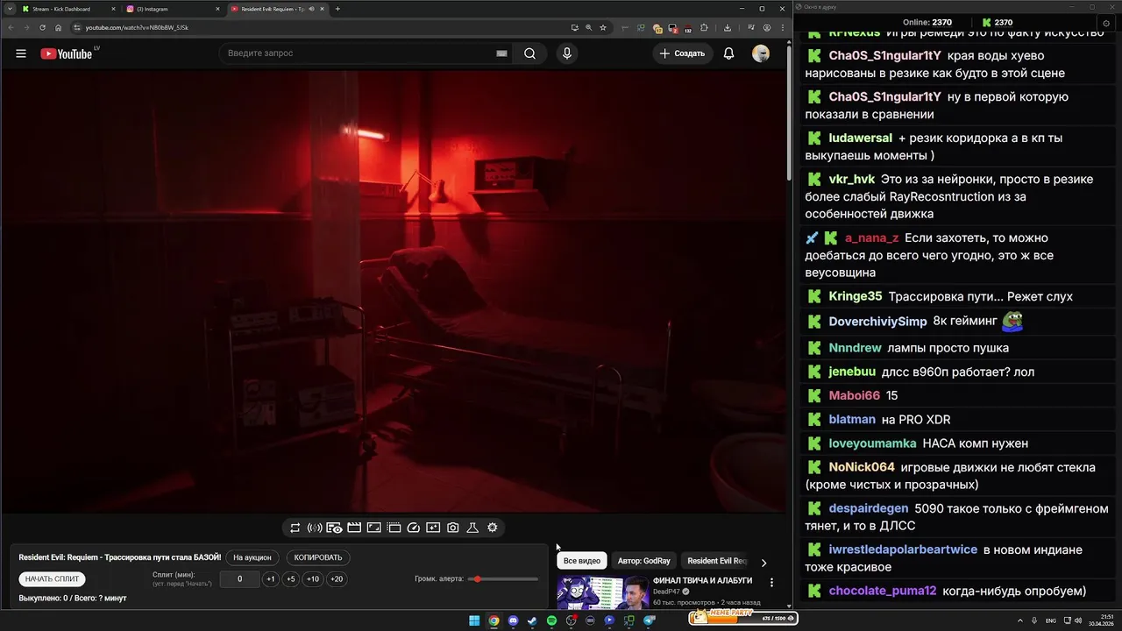The width and height of the screenshot is (1122, 631).
Task: Add five minutes with the +5 button
Action: pos(291,579)
